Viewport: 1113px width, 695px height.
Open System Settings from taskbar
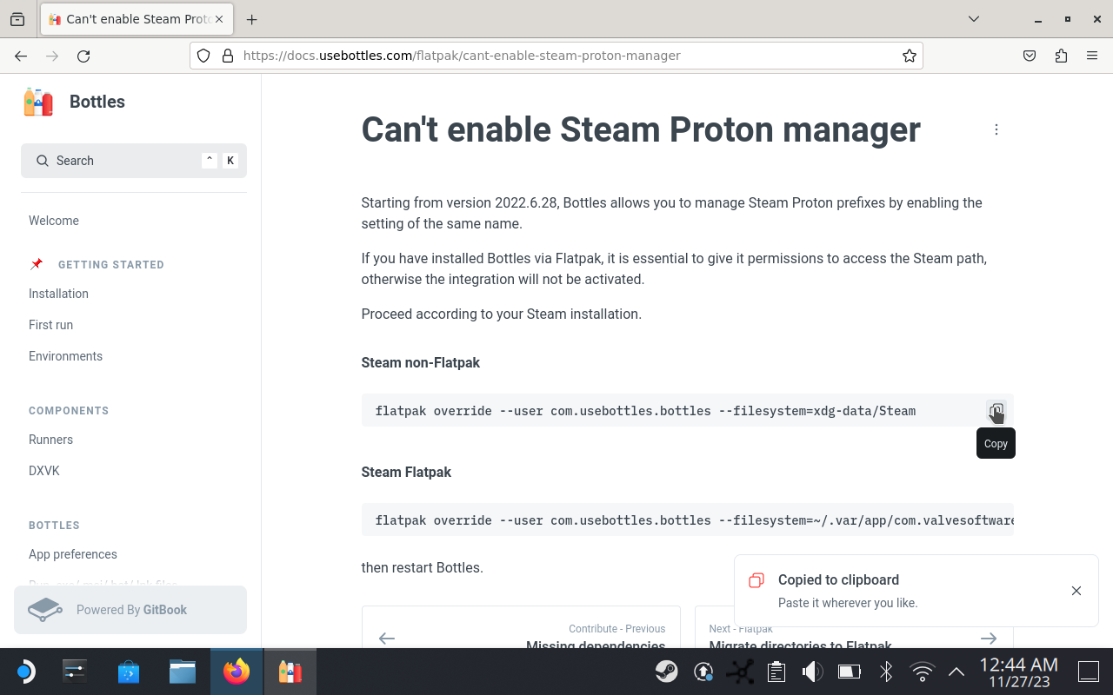click(x=75, y=672)
